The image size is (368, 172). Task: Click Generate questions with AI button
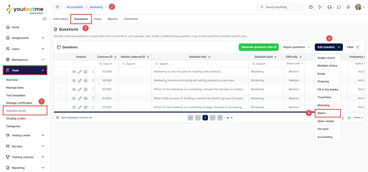point(259,47)
